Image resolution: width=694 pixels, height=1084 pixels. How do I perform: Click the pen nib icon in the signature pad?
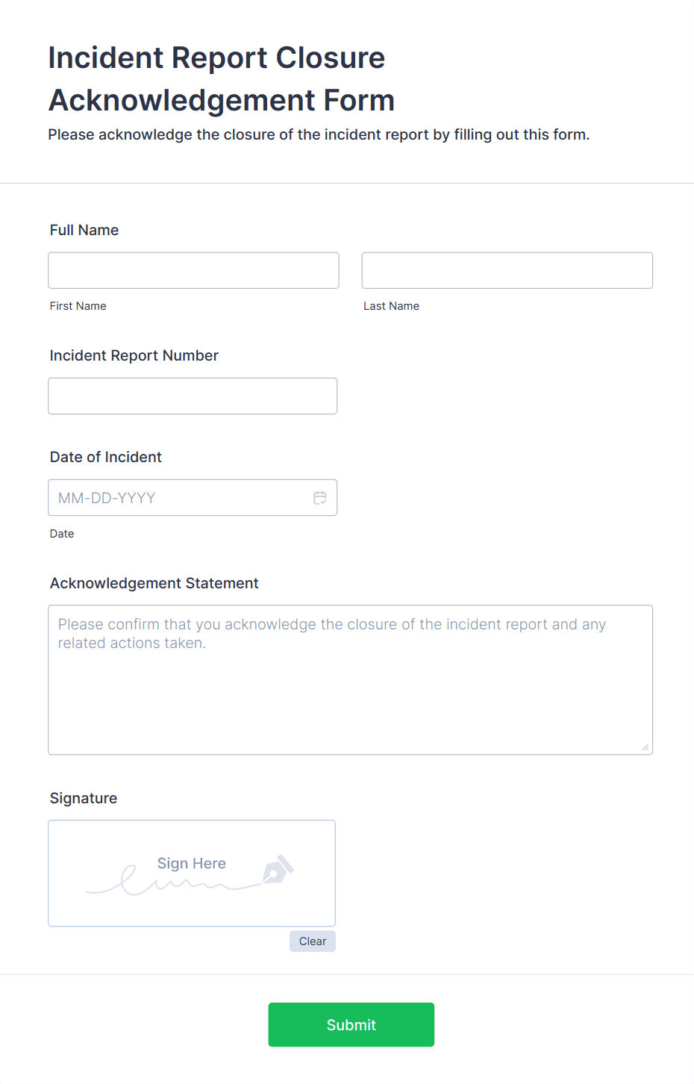tap(275, 868)
